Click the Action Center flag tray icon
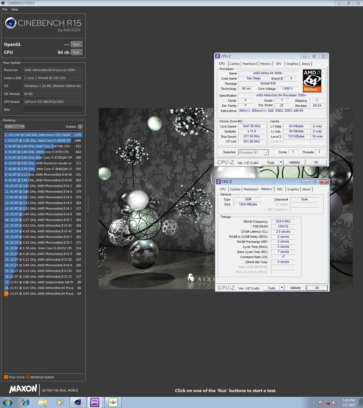363x408 pixels. coord(321,403)
